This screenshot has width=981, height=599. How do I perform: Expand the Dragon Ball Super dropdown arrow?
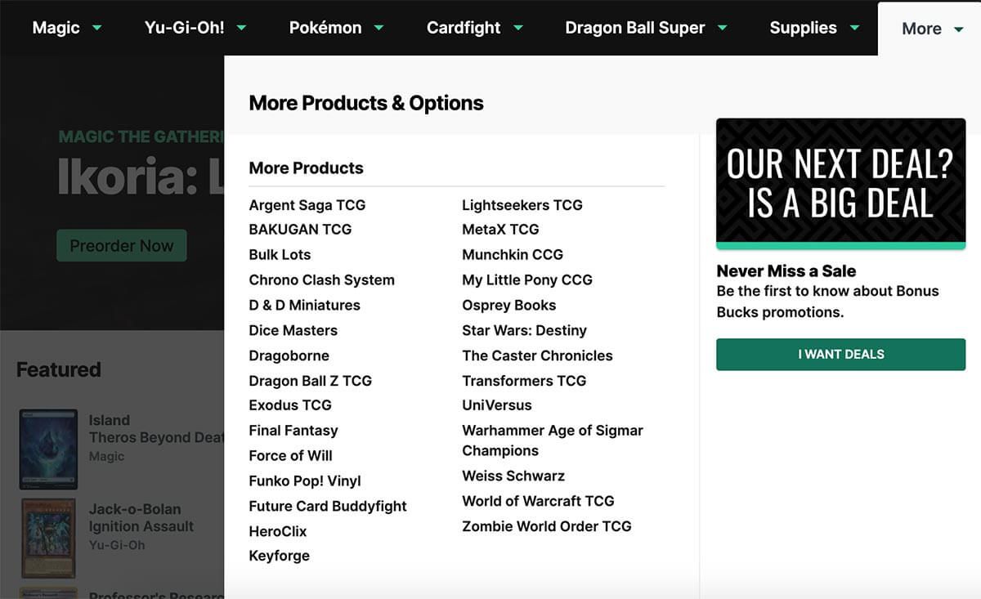[722, 28]
